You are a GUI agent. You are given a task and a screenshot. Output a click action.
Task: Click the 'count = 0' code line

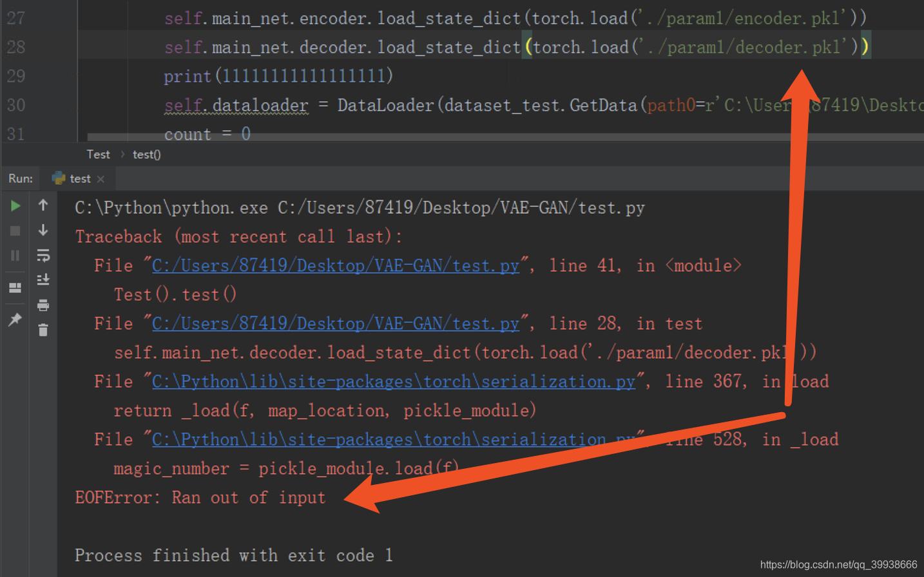tap(207, 134)
